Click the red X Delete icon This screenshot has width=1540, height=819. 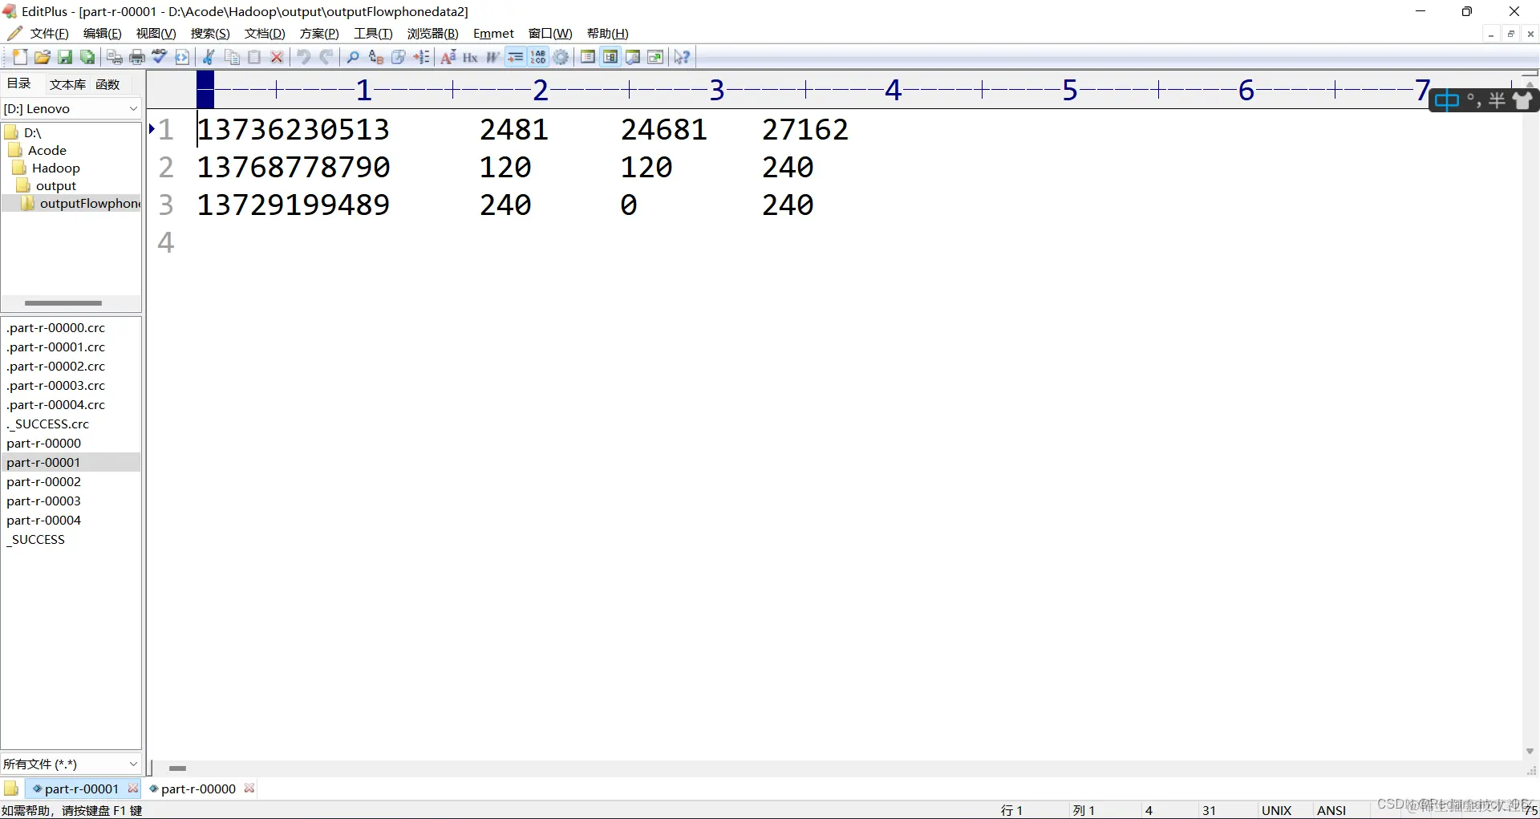277,57
